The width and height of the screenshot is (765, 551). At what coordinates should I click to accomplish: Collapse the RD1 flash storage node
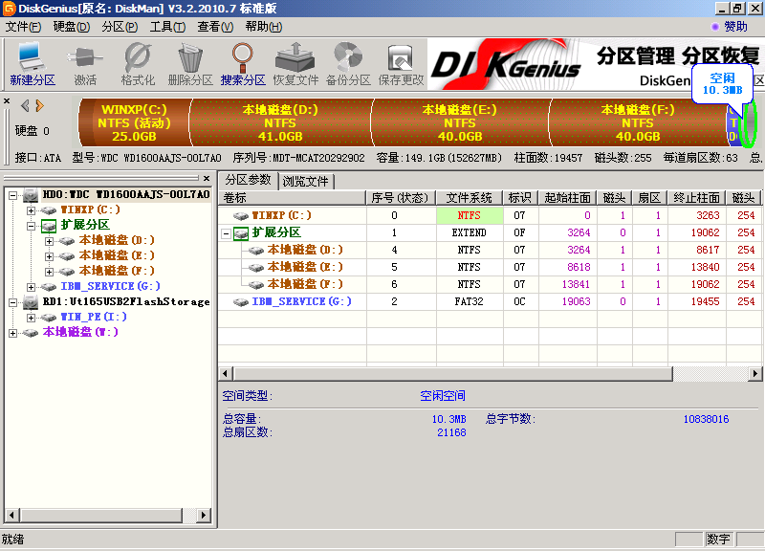tap(12, 302)
